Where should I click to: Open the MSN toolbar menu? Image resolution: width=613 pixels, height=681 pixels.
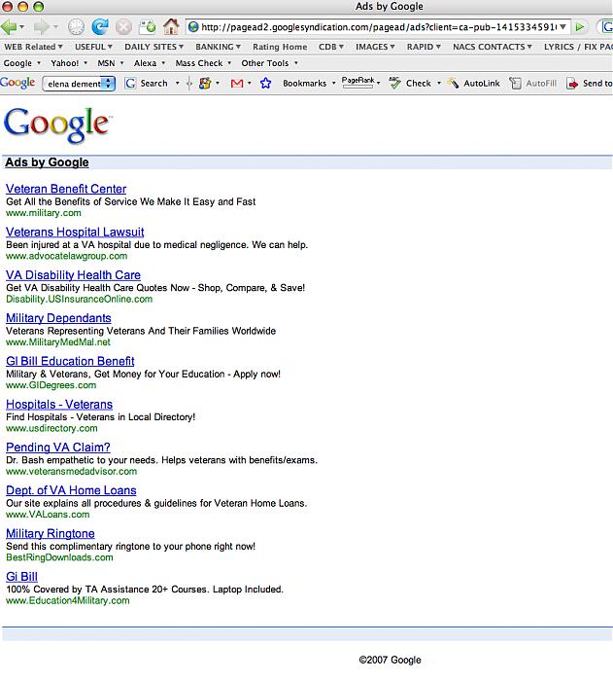pyautogui.click(x=110, y=63)
